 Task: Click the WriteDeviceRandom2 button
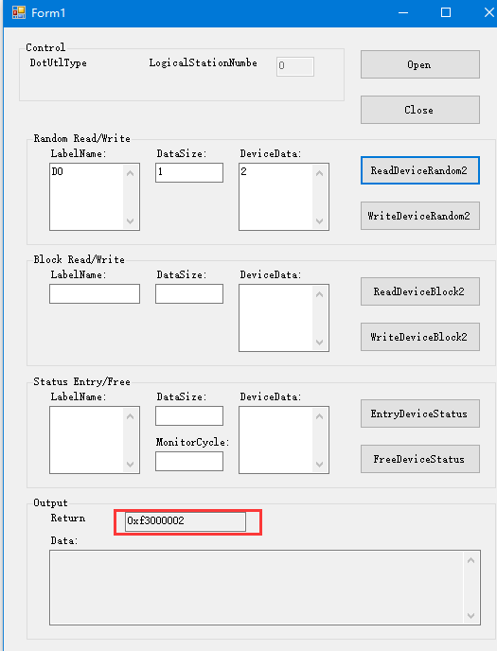[x=419, y=216]
